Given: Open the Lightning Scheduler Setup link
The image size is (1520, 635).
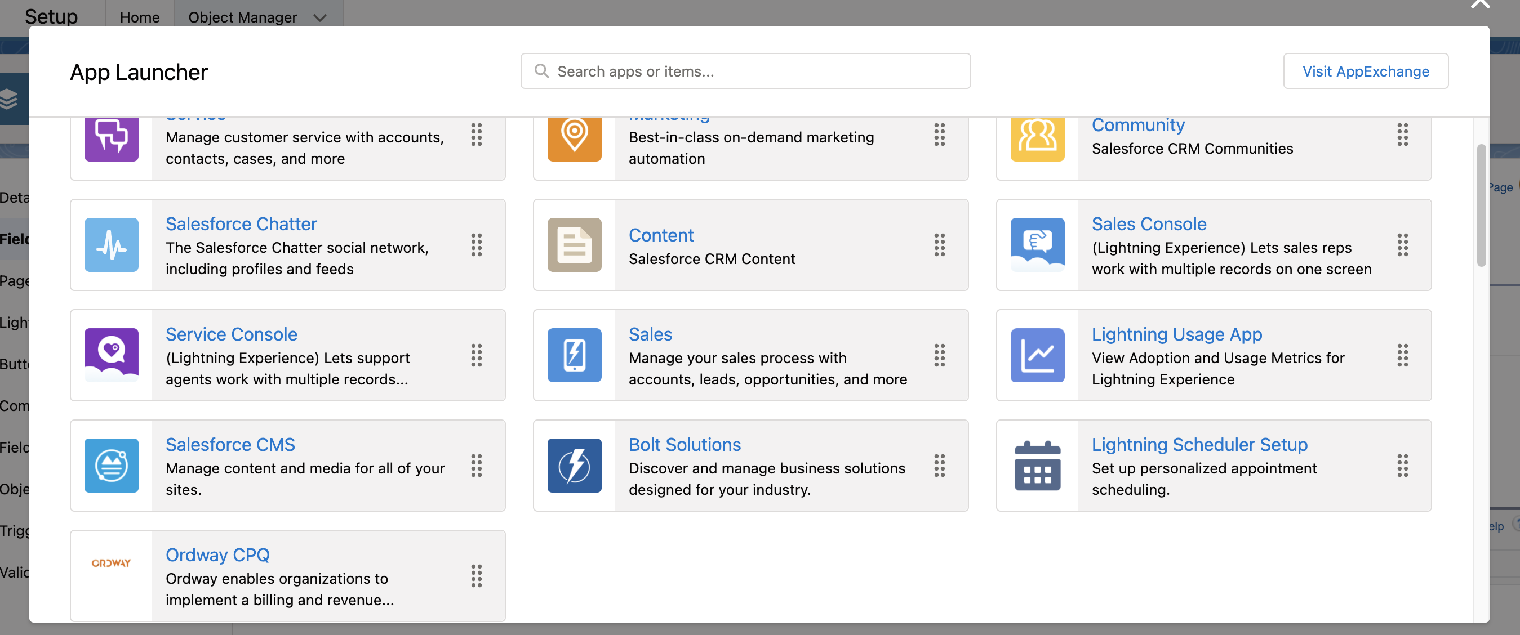Looking at the screenshot, I should [1199, 444].
